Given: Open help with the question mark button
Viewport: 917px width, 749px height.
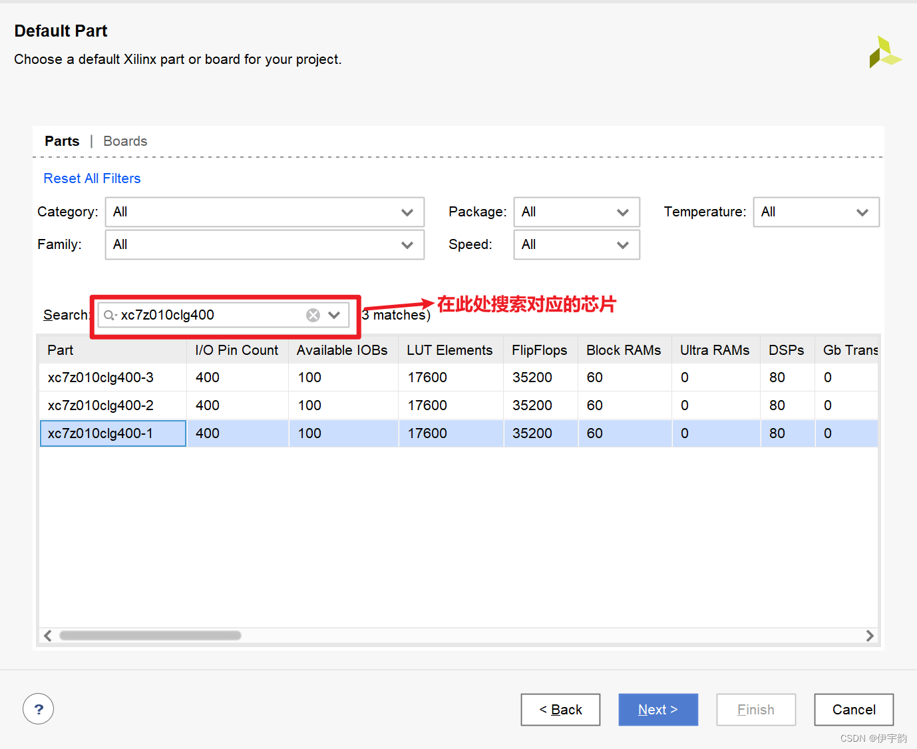Looking at the screenshot, I should [x=38, y=709].
